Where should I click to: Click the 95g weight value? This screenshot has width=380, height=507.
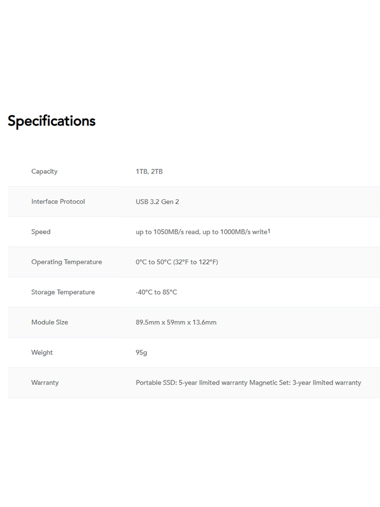point(141,352)
